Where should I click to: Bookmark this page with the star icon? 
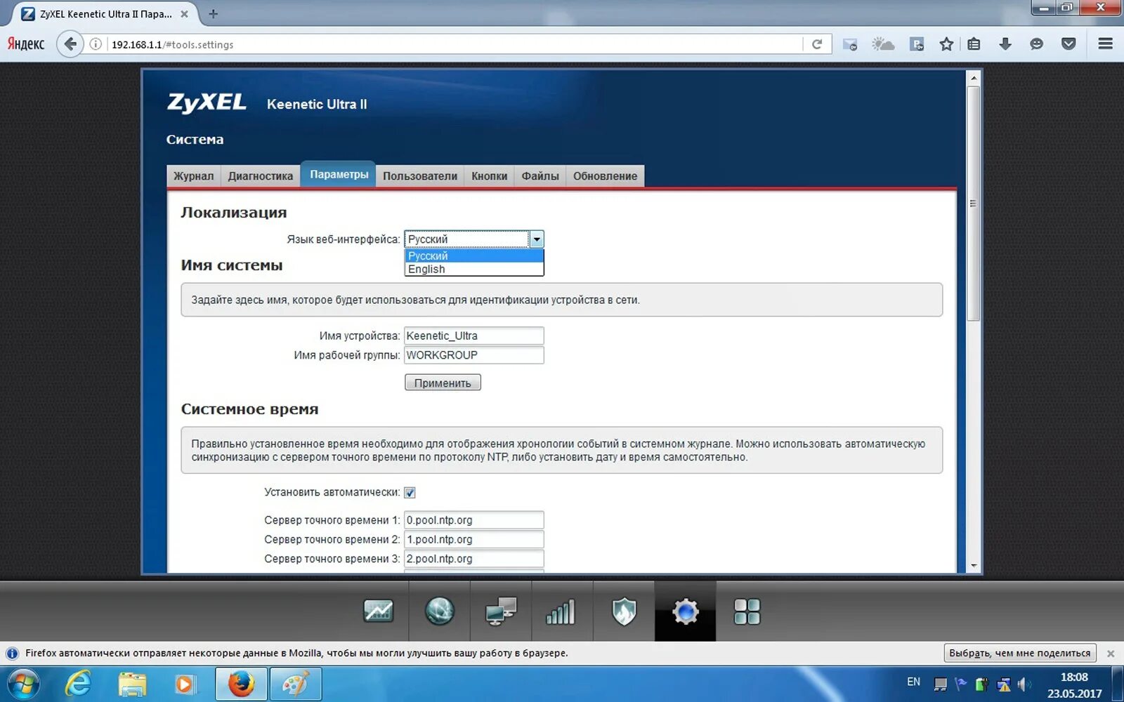[946, 44]
